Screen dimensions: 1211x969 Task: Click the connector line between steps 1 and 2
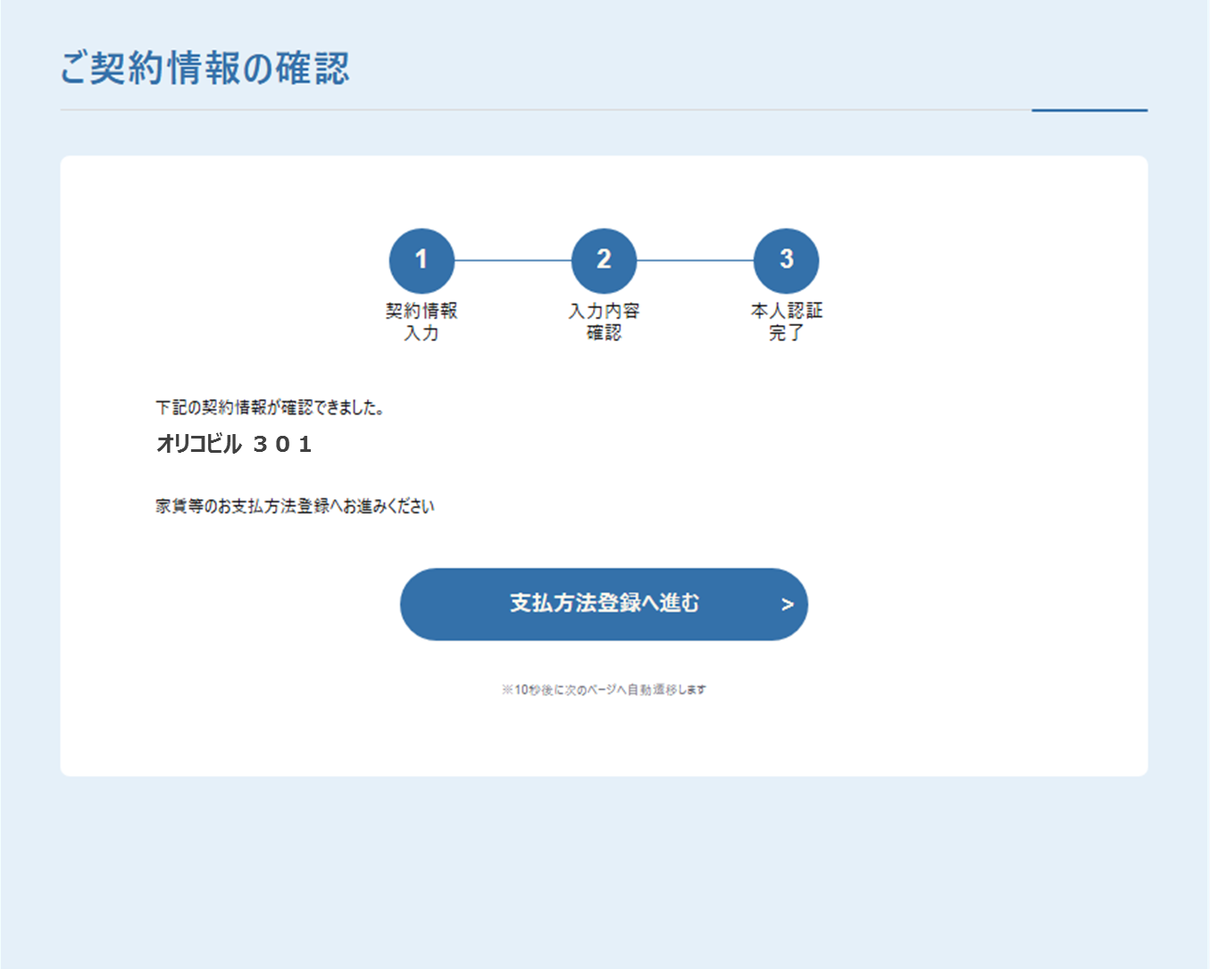point(513,261)
